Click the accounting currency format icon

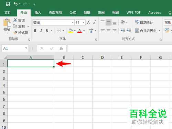167,31
